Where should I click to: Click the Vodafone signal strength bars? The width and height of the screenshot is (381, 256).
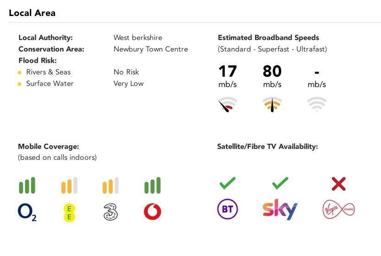pos(152,185)
